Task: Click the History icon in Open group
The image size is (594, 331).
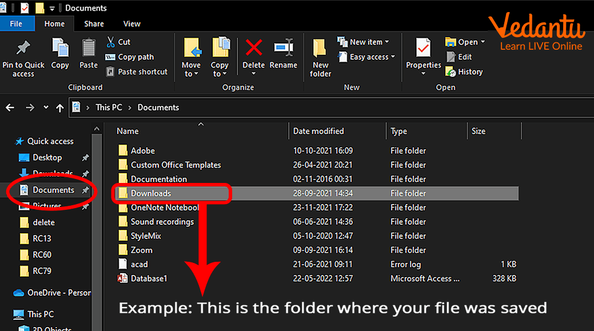Action: point(464,72)
